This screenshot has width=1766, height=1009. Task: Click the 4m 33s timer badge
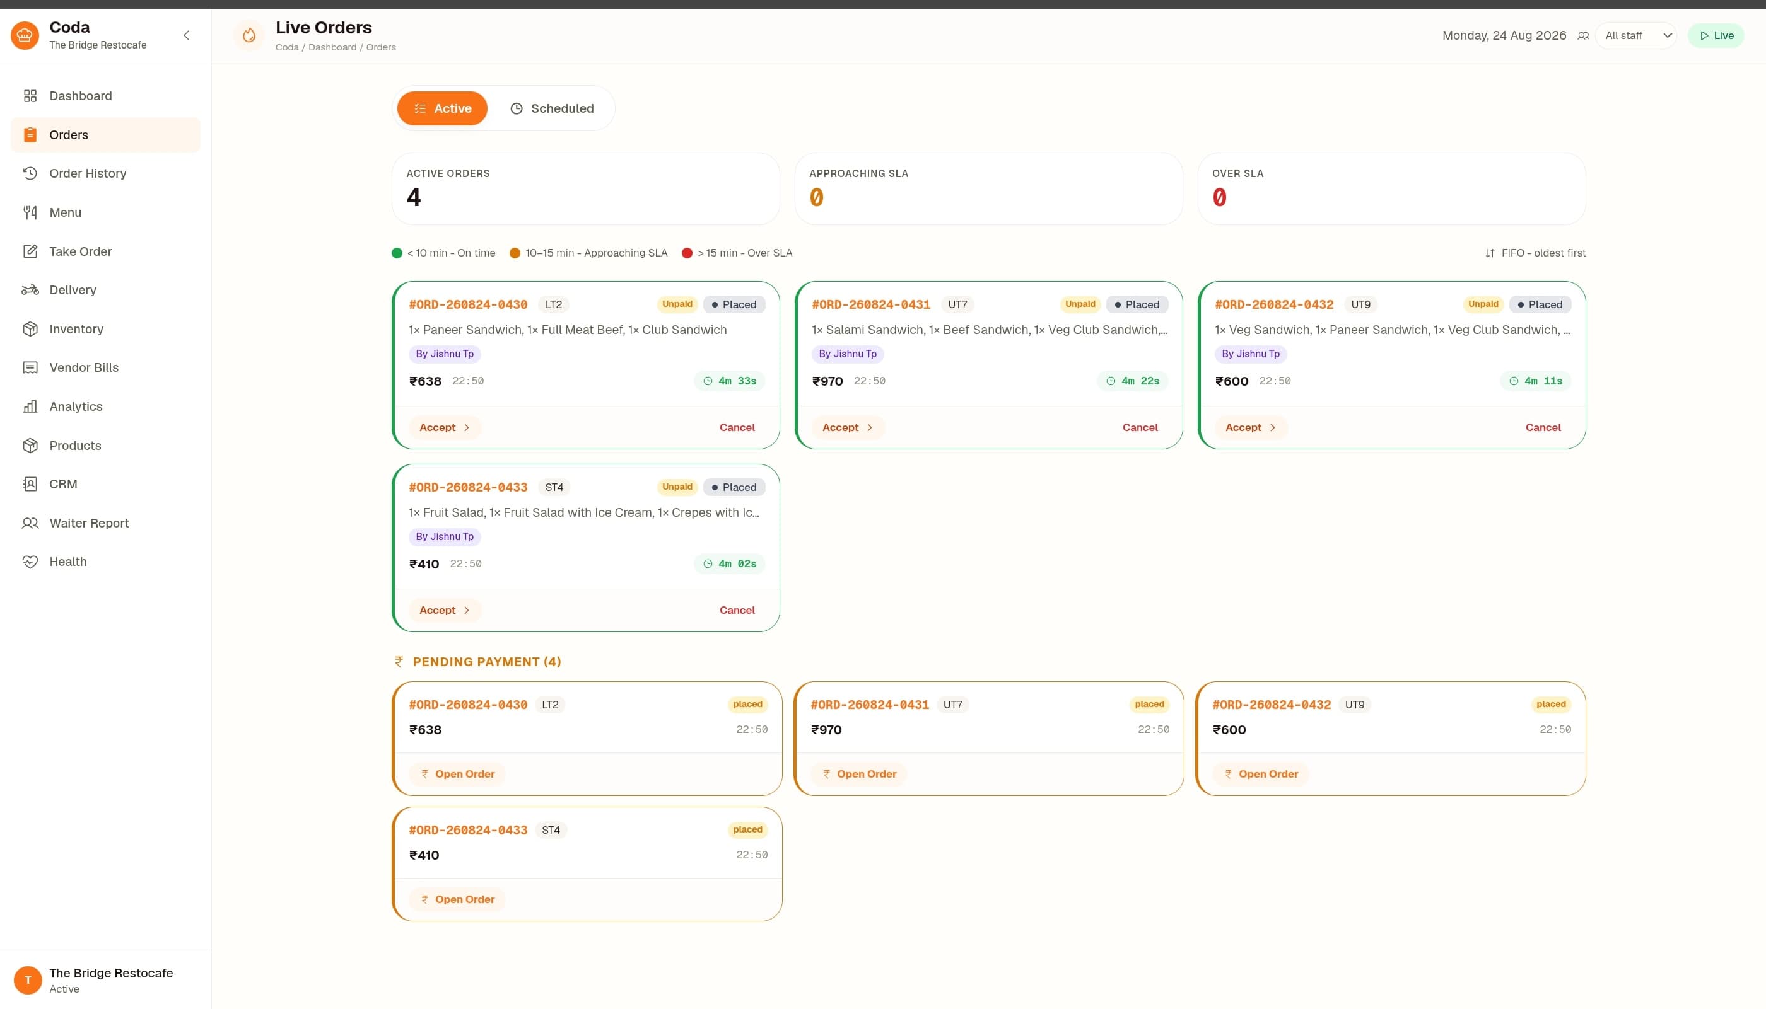(729, 381)
